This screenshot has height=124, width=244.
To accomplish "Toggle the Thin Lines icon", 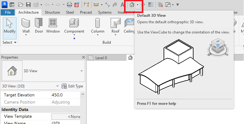I will pos(151,5).
